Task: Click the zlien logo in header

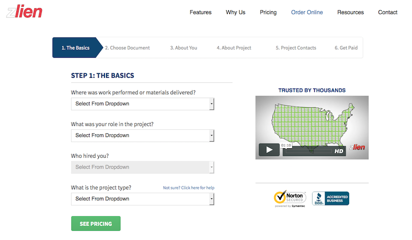Action: pos(24,12)
